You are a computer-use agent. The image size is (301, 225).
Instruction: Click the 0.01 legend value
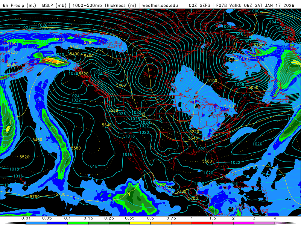coord(26,218)
